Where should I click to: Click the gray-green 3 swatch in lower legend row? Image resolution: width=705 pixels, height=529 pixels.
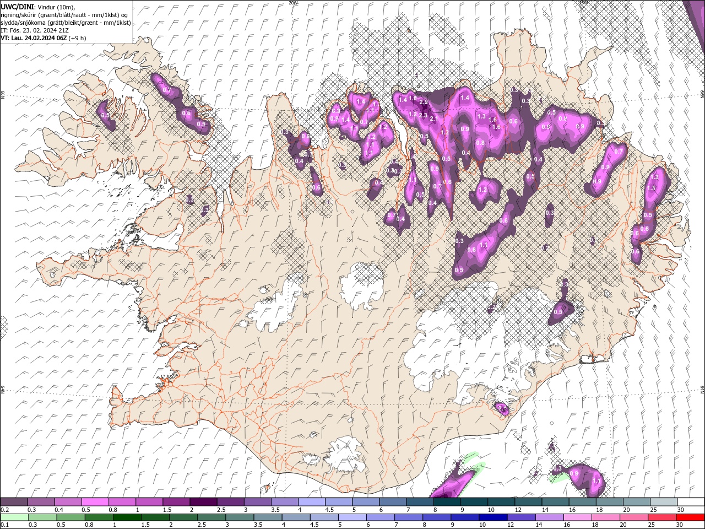tap(240, 517)
